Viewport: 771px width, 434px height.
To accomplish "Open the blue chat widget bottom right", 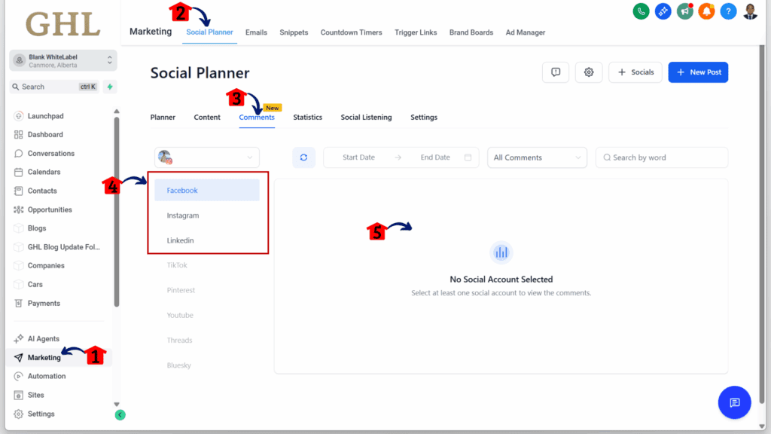I will point(734,402).
